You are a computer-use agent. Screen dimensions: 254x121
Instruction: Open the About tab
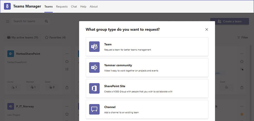[94, 7]
